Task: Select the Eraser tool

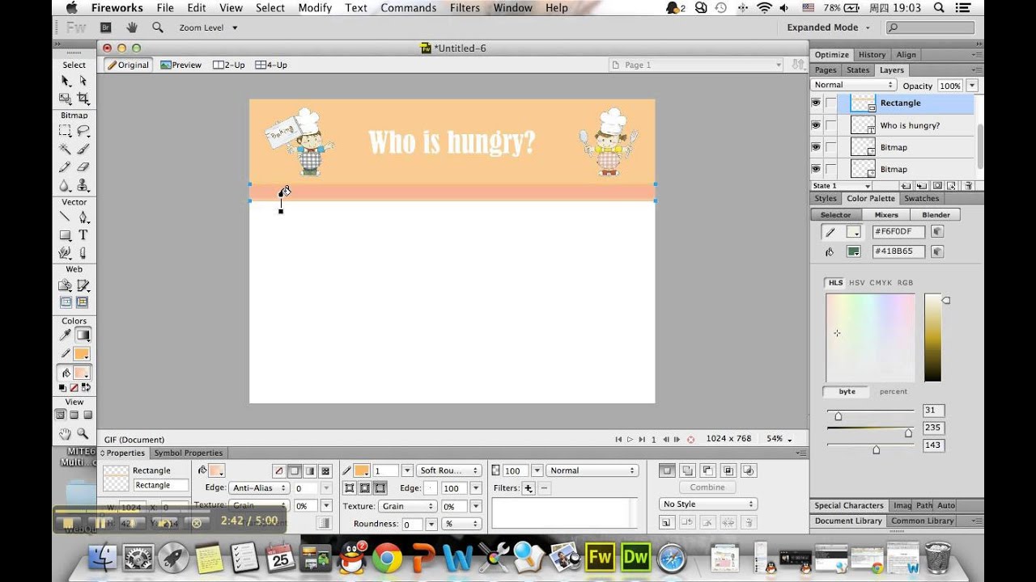Action: pos(83,167)
